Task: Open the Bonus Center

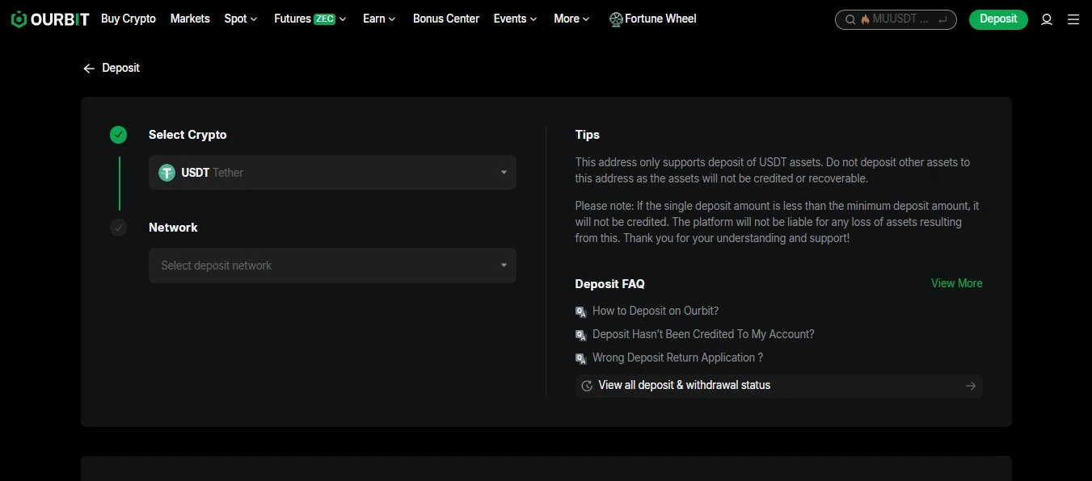Action: (446, 19)
